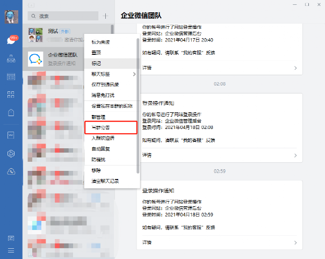Choose 消息免打扰 from the context menu

pyautogui.click(x=111, y=95)
